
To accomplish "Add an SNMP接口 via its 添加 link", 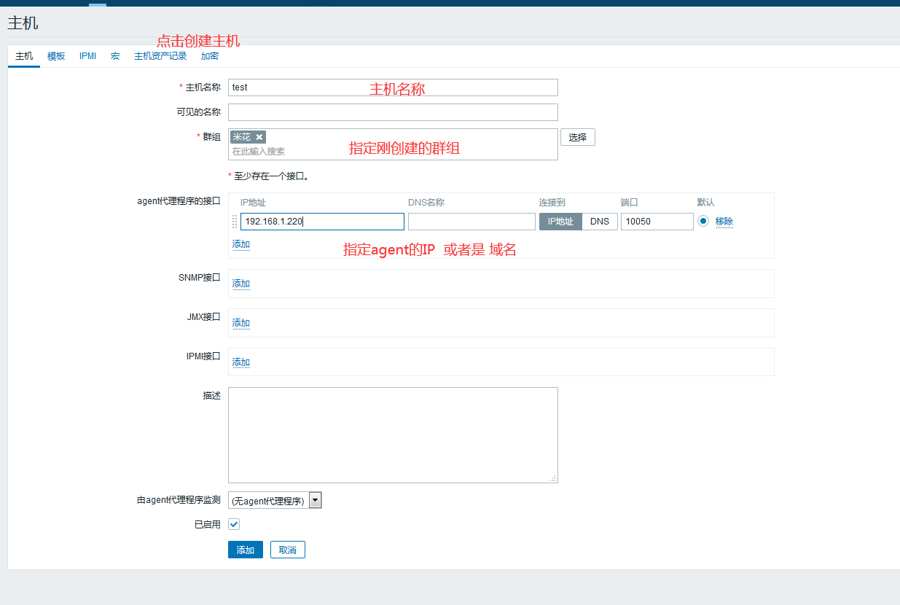I will tap(241, 284).
